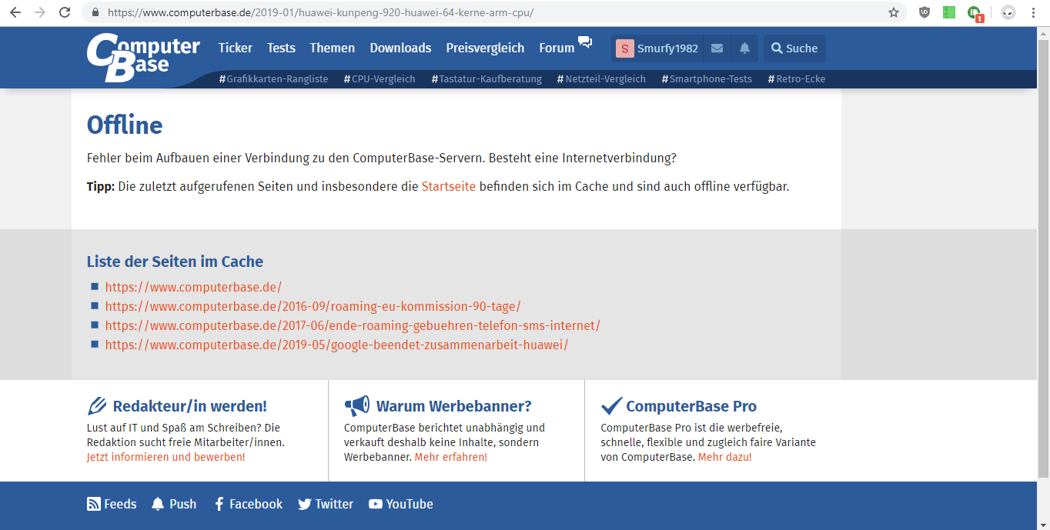Open the forum speech bubble icon
Image resolution: width=1050 pixels, height=530 pixels.
(585, 42)
